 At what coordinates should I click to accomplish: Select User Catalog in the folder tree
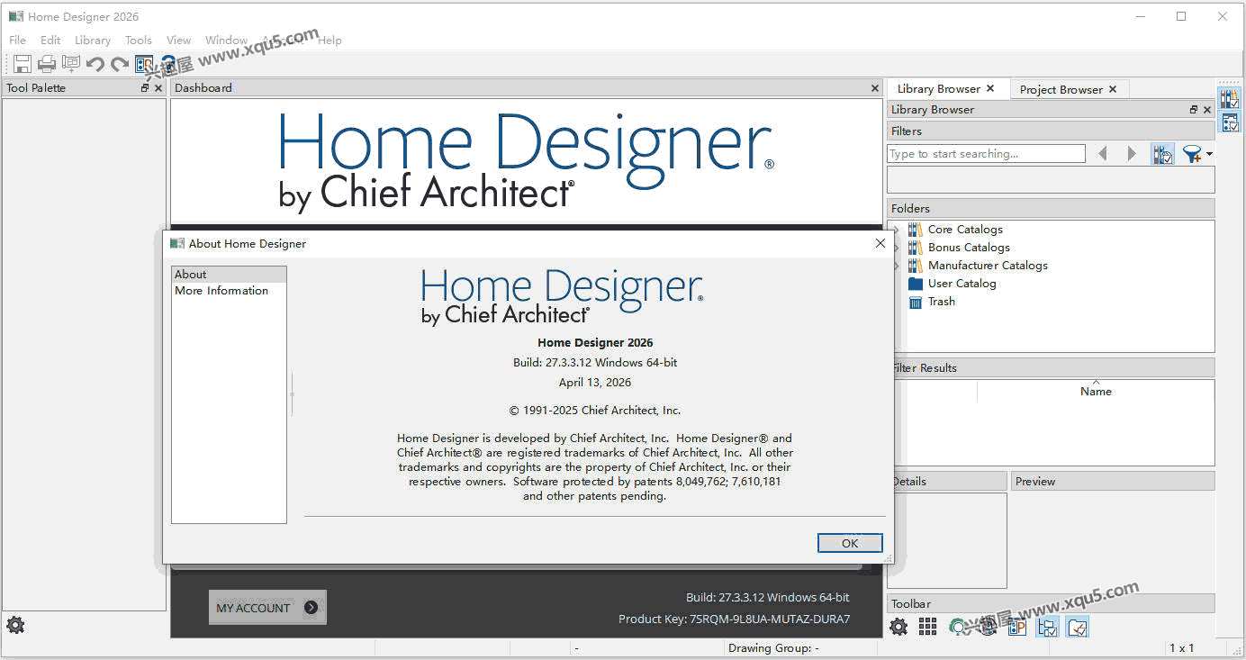(x=962, y=284)
